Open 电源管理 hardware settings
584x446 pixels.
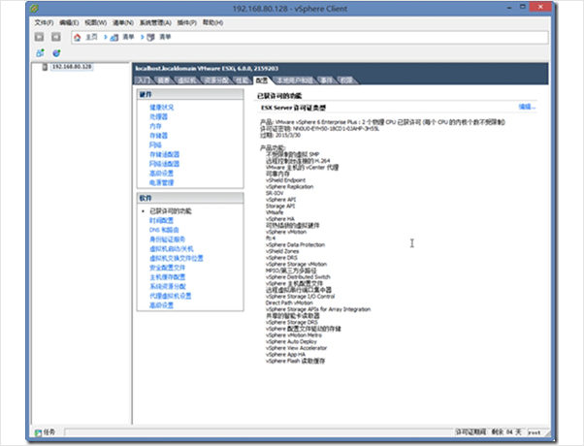(x=162, y=182)
